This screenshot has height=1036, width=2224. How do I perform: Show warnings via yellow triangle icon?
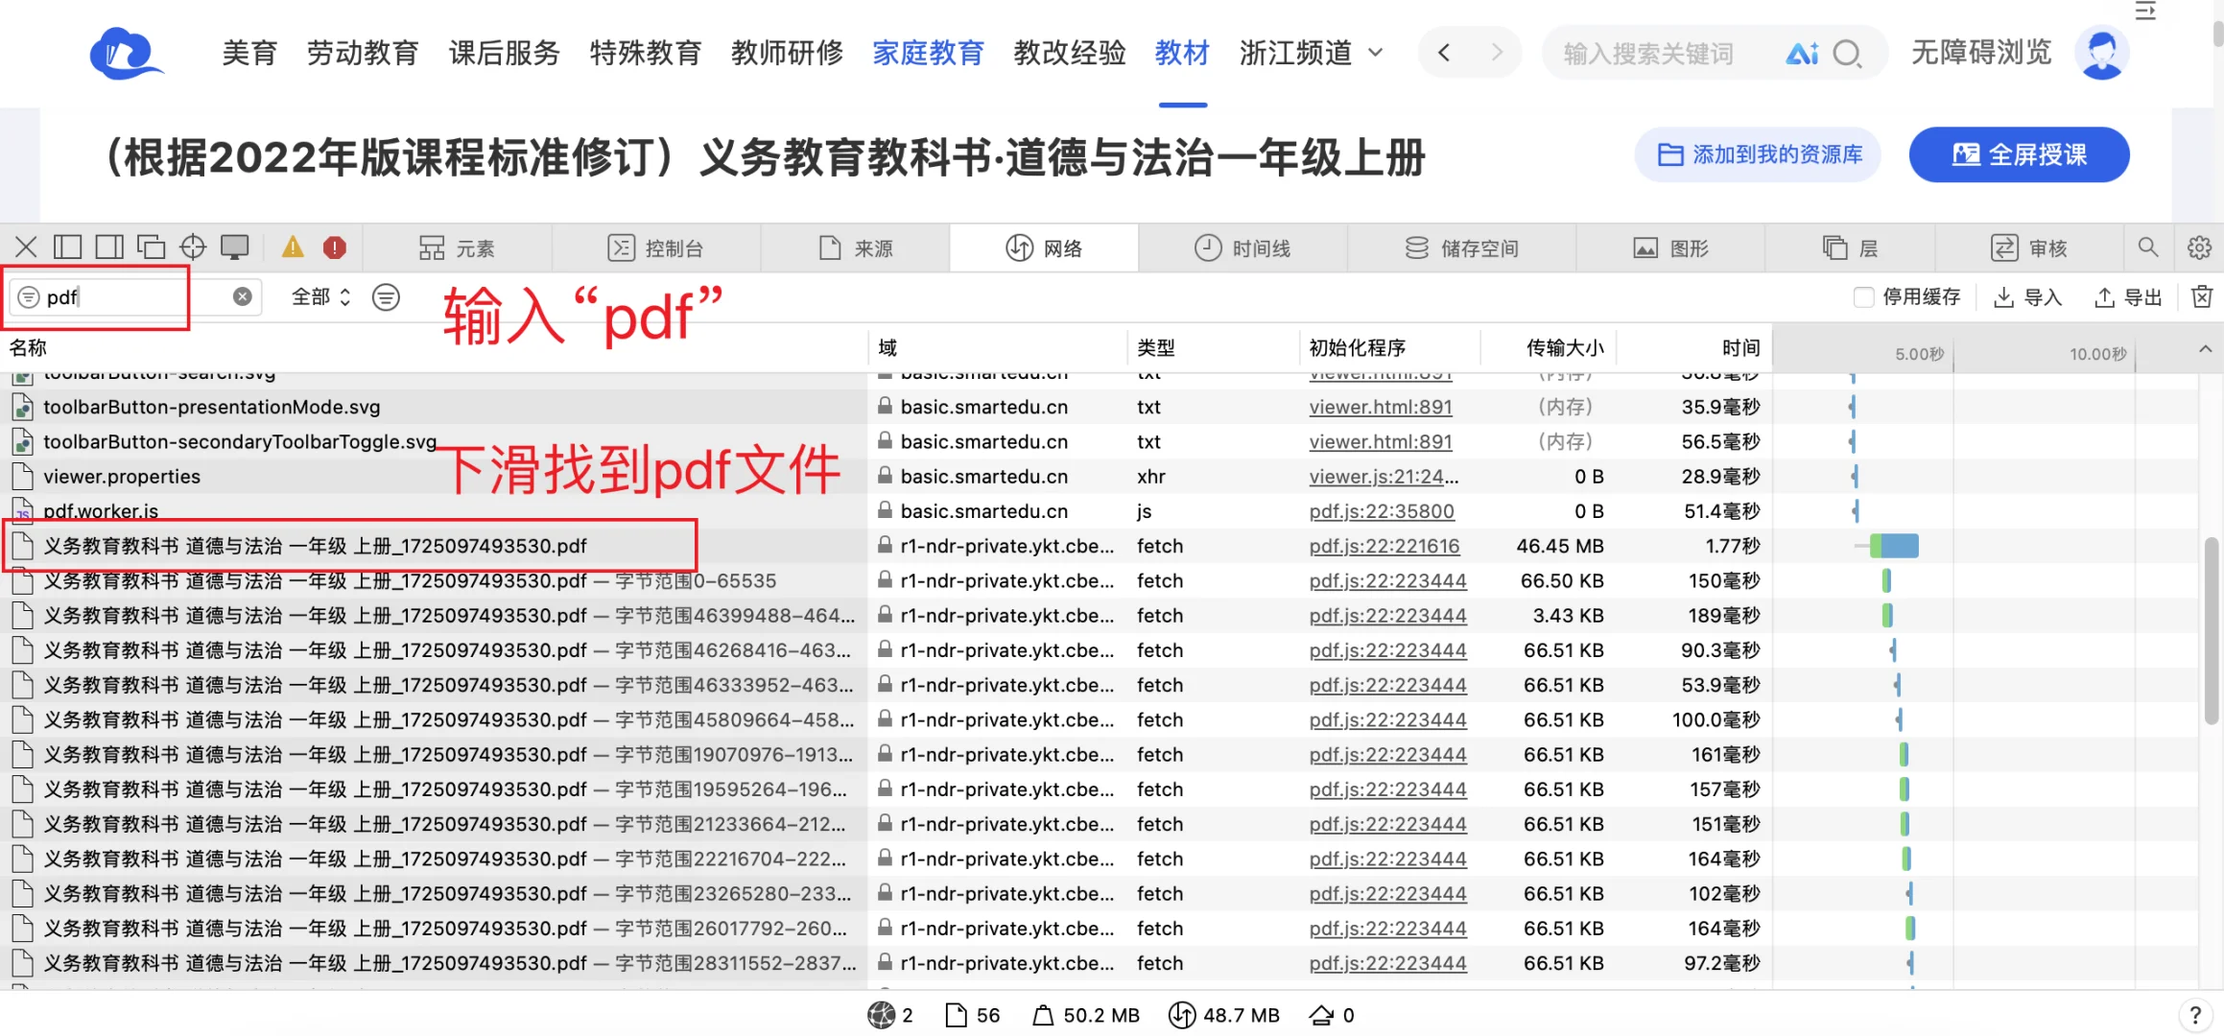(x=293, y=247)
